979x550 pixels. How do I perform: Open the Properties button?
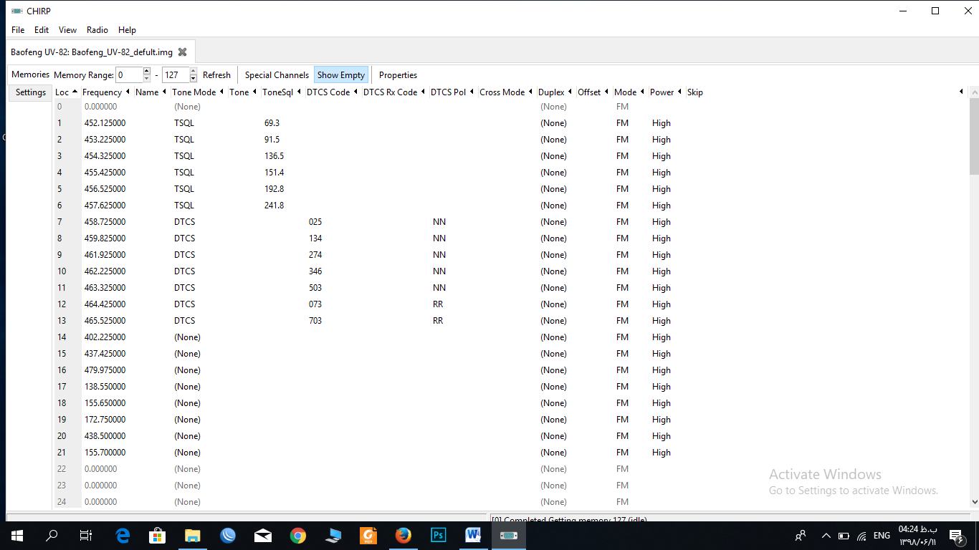pyautogui.click(x=398, y=75)
